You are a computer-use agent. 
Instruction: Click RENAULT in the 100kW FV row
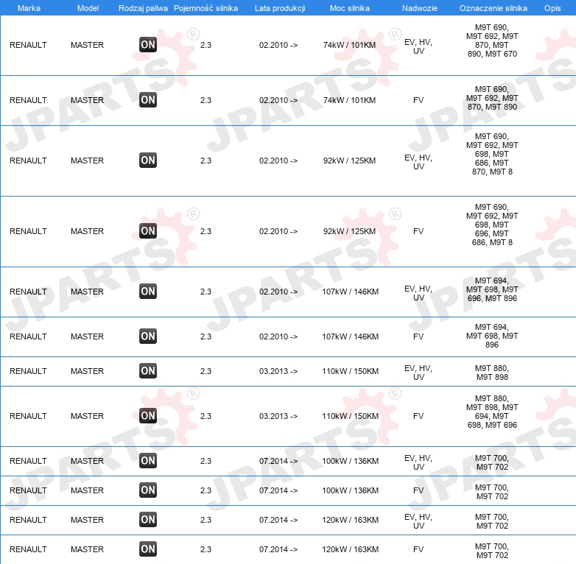coord(28,490)
